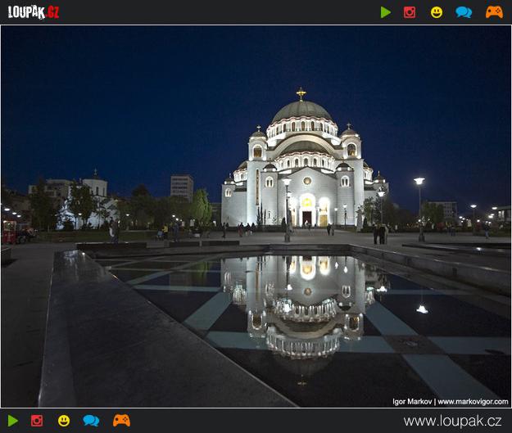Click the cathedral's illuminated main entrance
This screenshot has width=512, height=433.
(x=307, y=217)
